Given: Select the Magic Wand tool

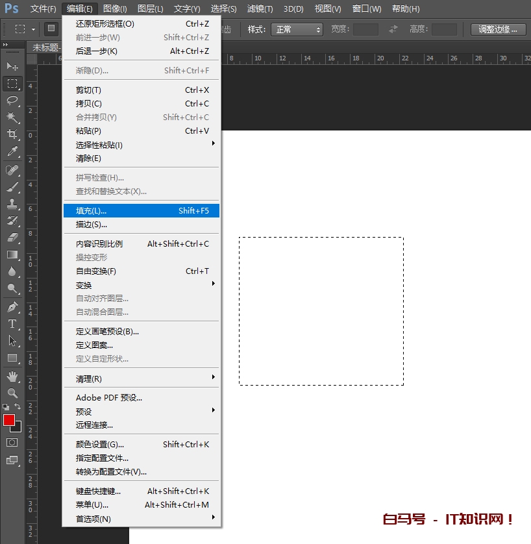Looking at the screenshot, I should click(12, 117).
